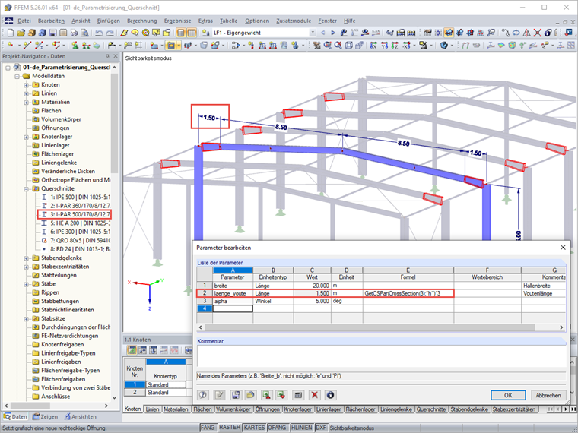This screenshot has height=433, width=578.
Task: Click the empty parameter name cell in row 4
Action: [x=233, y=308]
